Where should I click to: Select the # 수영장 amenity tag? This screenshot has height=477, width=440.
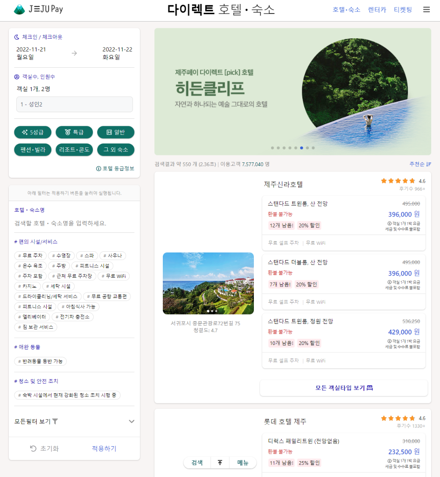(61, 256)
